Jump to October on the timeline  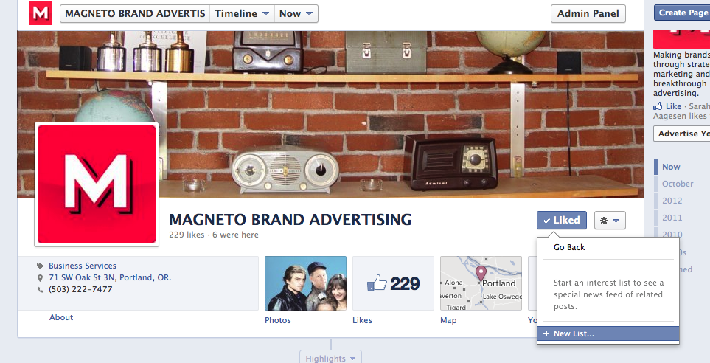click(678, 184)
